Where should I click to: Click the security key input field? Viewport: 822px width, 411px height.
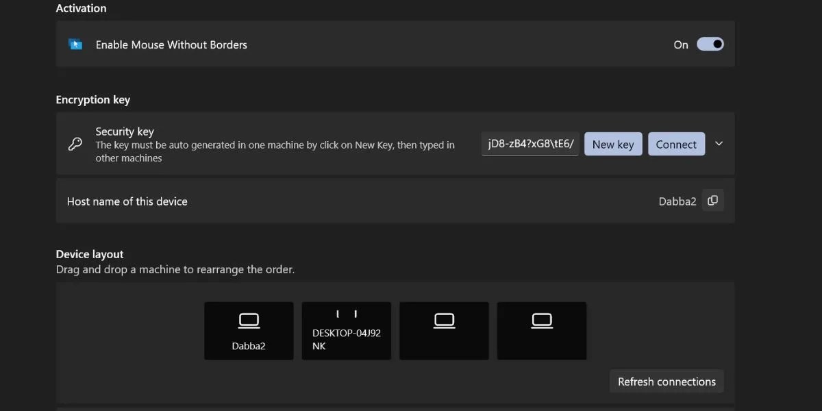[x=530, y=144]
